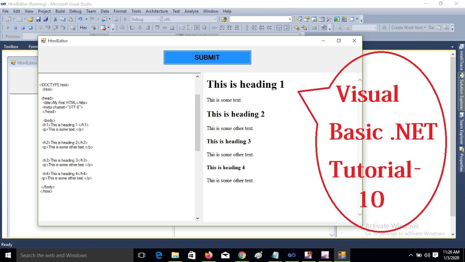Viewport: 465px width, 262px height.
Task: Open Google Chrome from taskbar
Action: click(242, 255)
